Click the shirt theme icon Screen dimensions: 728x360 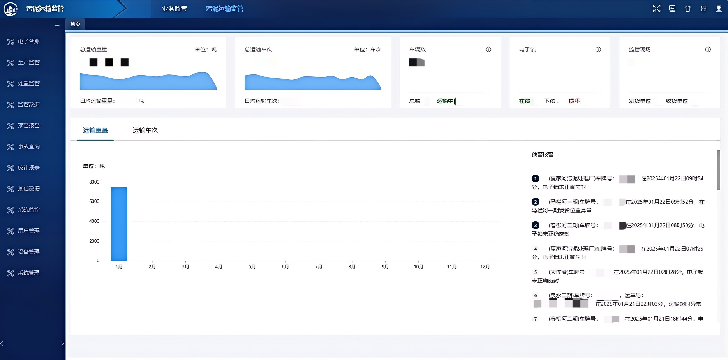point(687,9)
